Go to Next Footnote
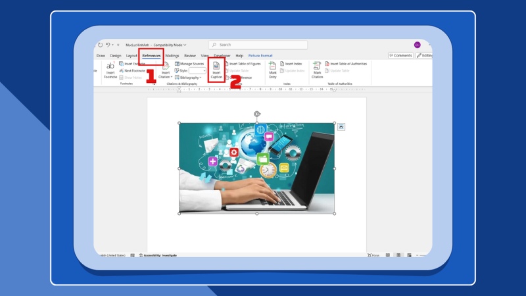Image resolution: width=526 pixels, height=296 pixels. point(132,70)
